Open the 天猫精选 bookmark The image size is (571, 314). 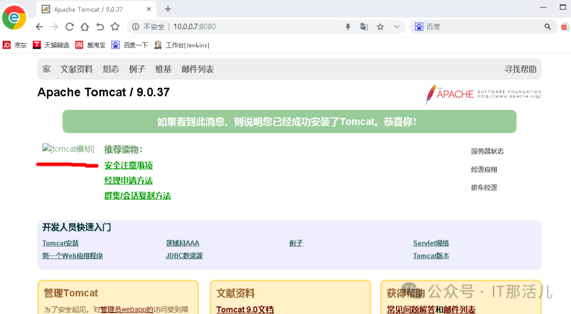click(x=51, y=45)
